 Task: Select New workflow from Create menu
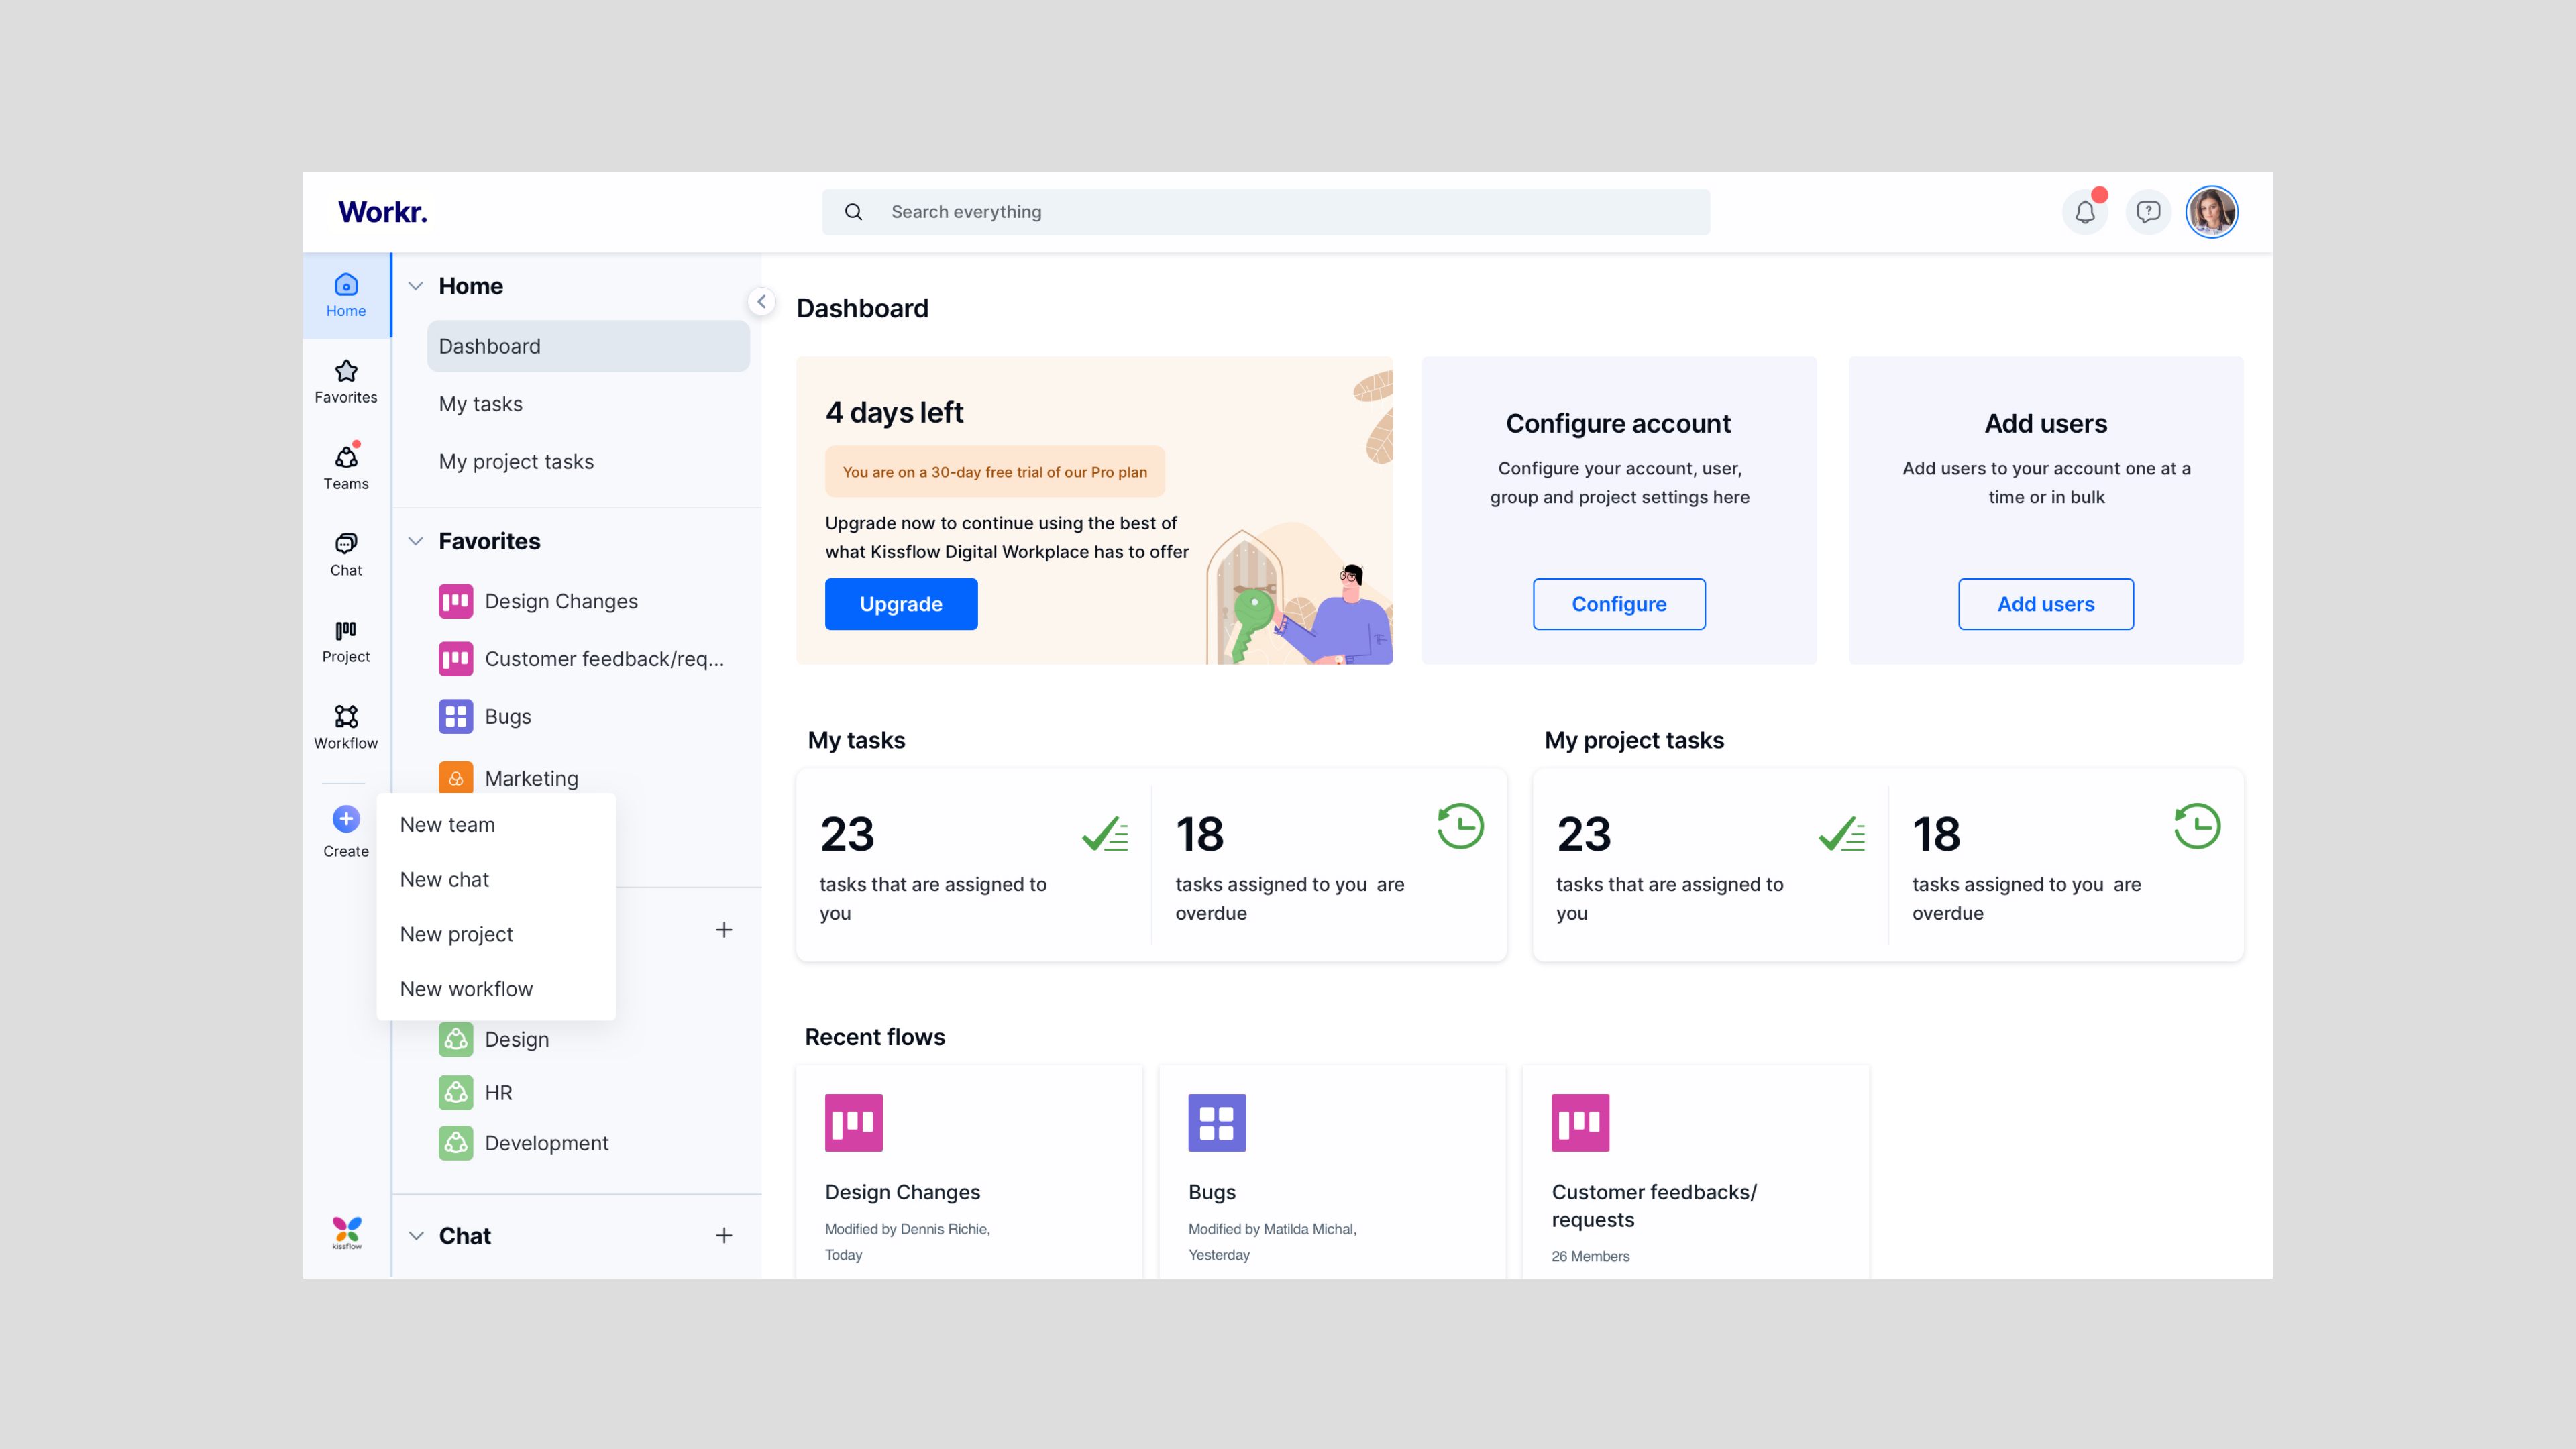[496, 989]
